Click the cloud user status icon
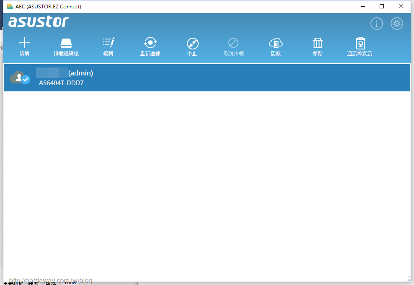414x285 pixels. (20, 78)
